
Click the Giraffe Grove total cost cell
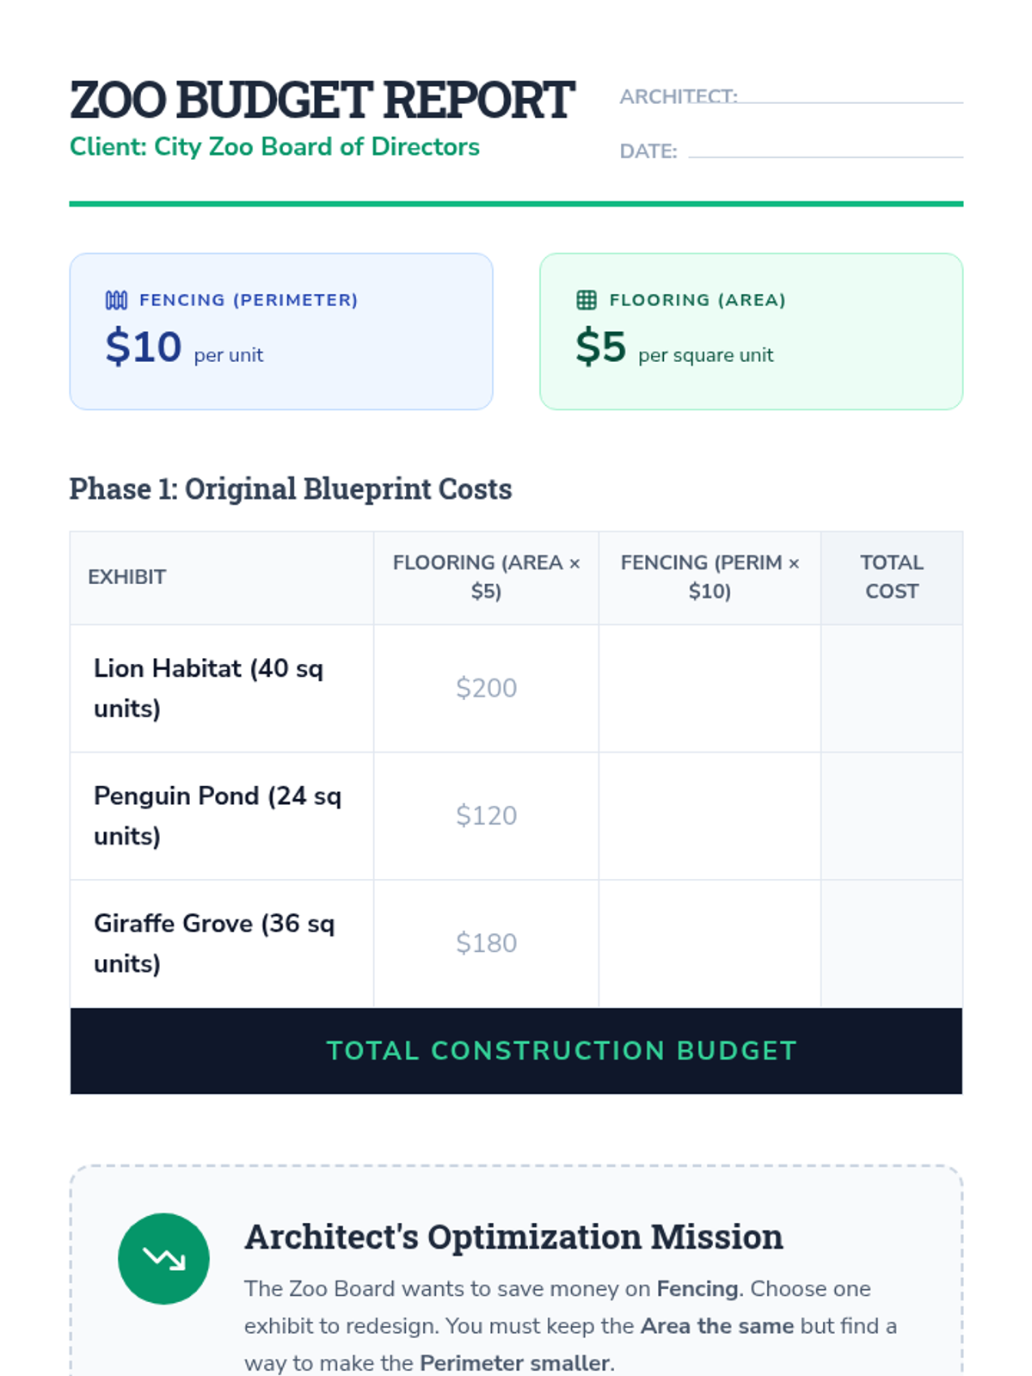tap(891, 943)
